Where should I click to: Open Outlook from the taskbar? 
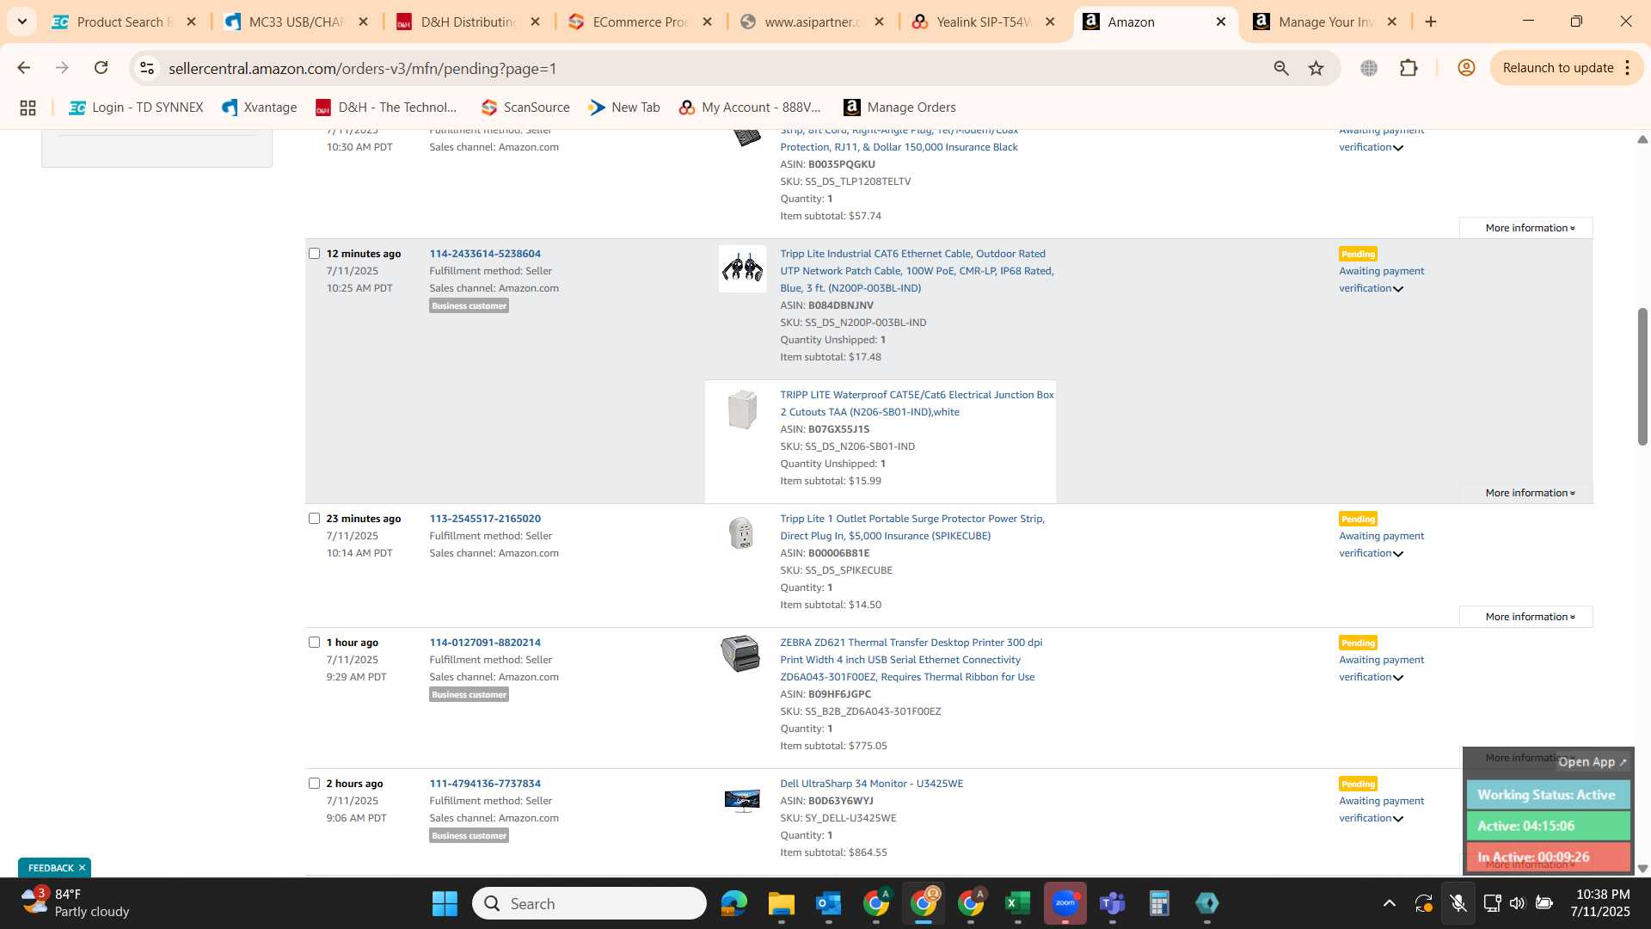(828, 903)
